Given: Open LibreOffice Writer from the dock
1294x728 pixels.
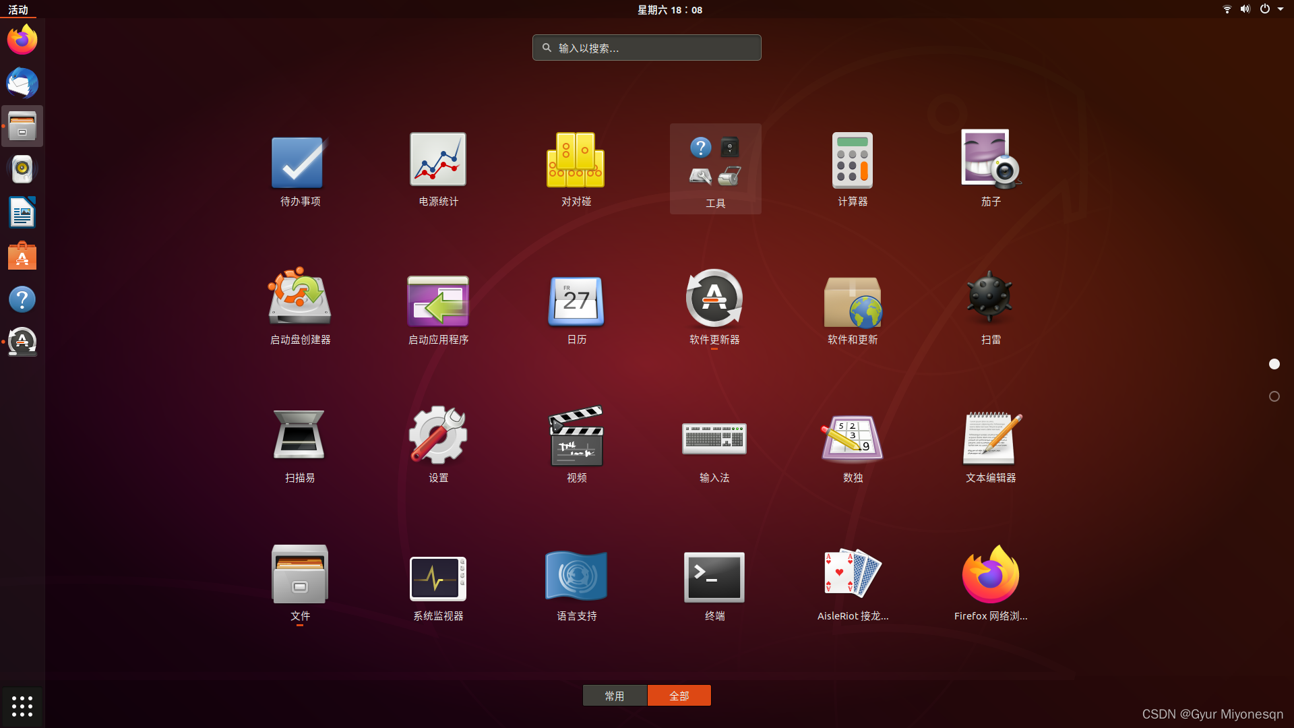Looking at the screenshot, I should point(22,212).
